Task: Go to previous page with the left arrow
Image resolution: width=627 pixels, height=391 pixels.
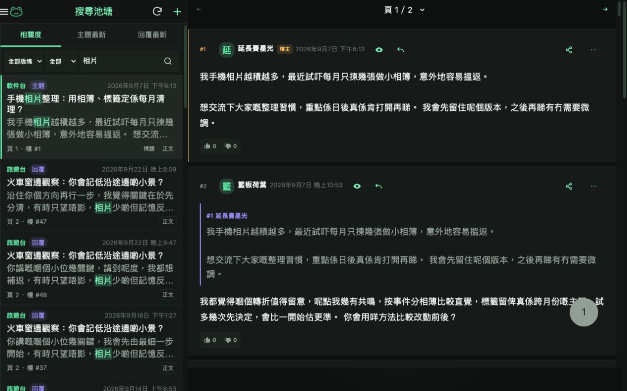Action: [199, 9]
